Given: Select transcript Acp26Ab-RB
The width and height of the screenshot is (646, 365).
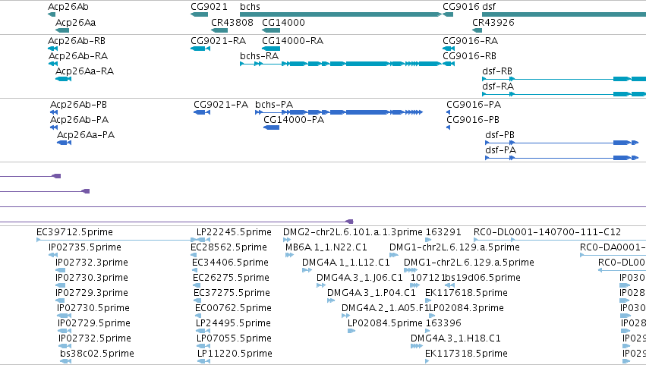Looking at the screenshot, I should [77, 41].
